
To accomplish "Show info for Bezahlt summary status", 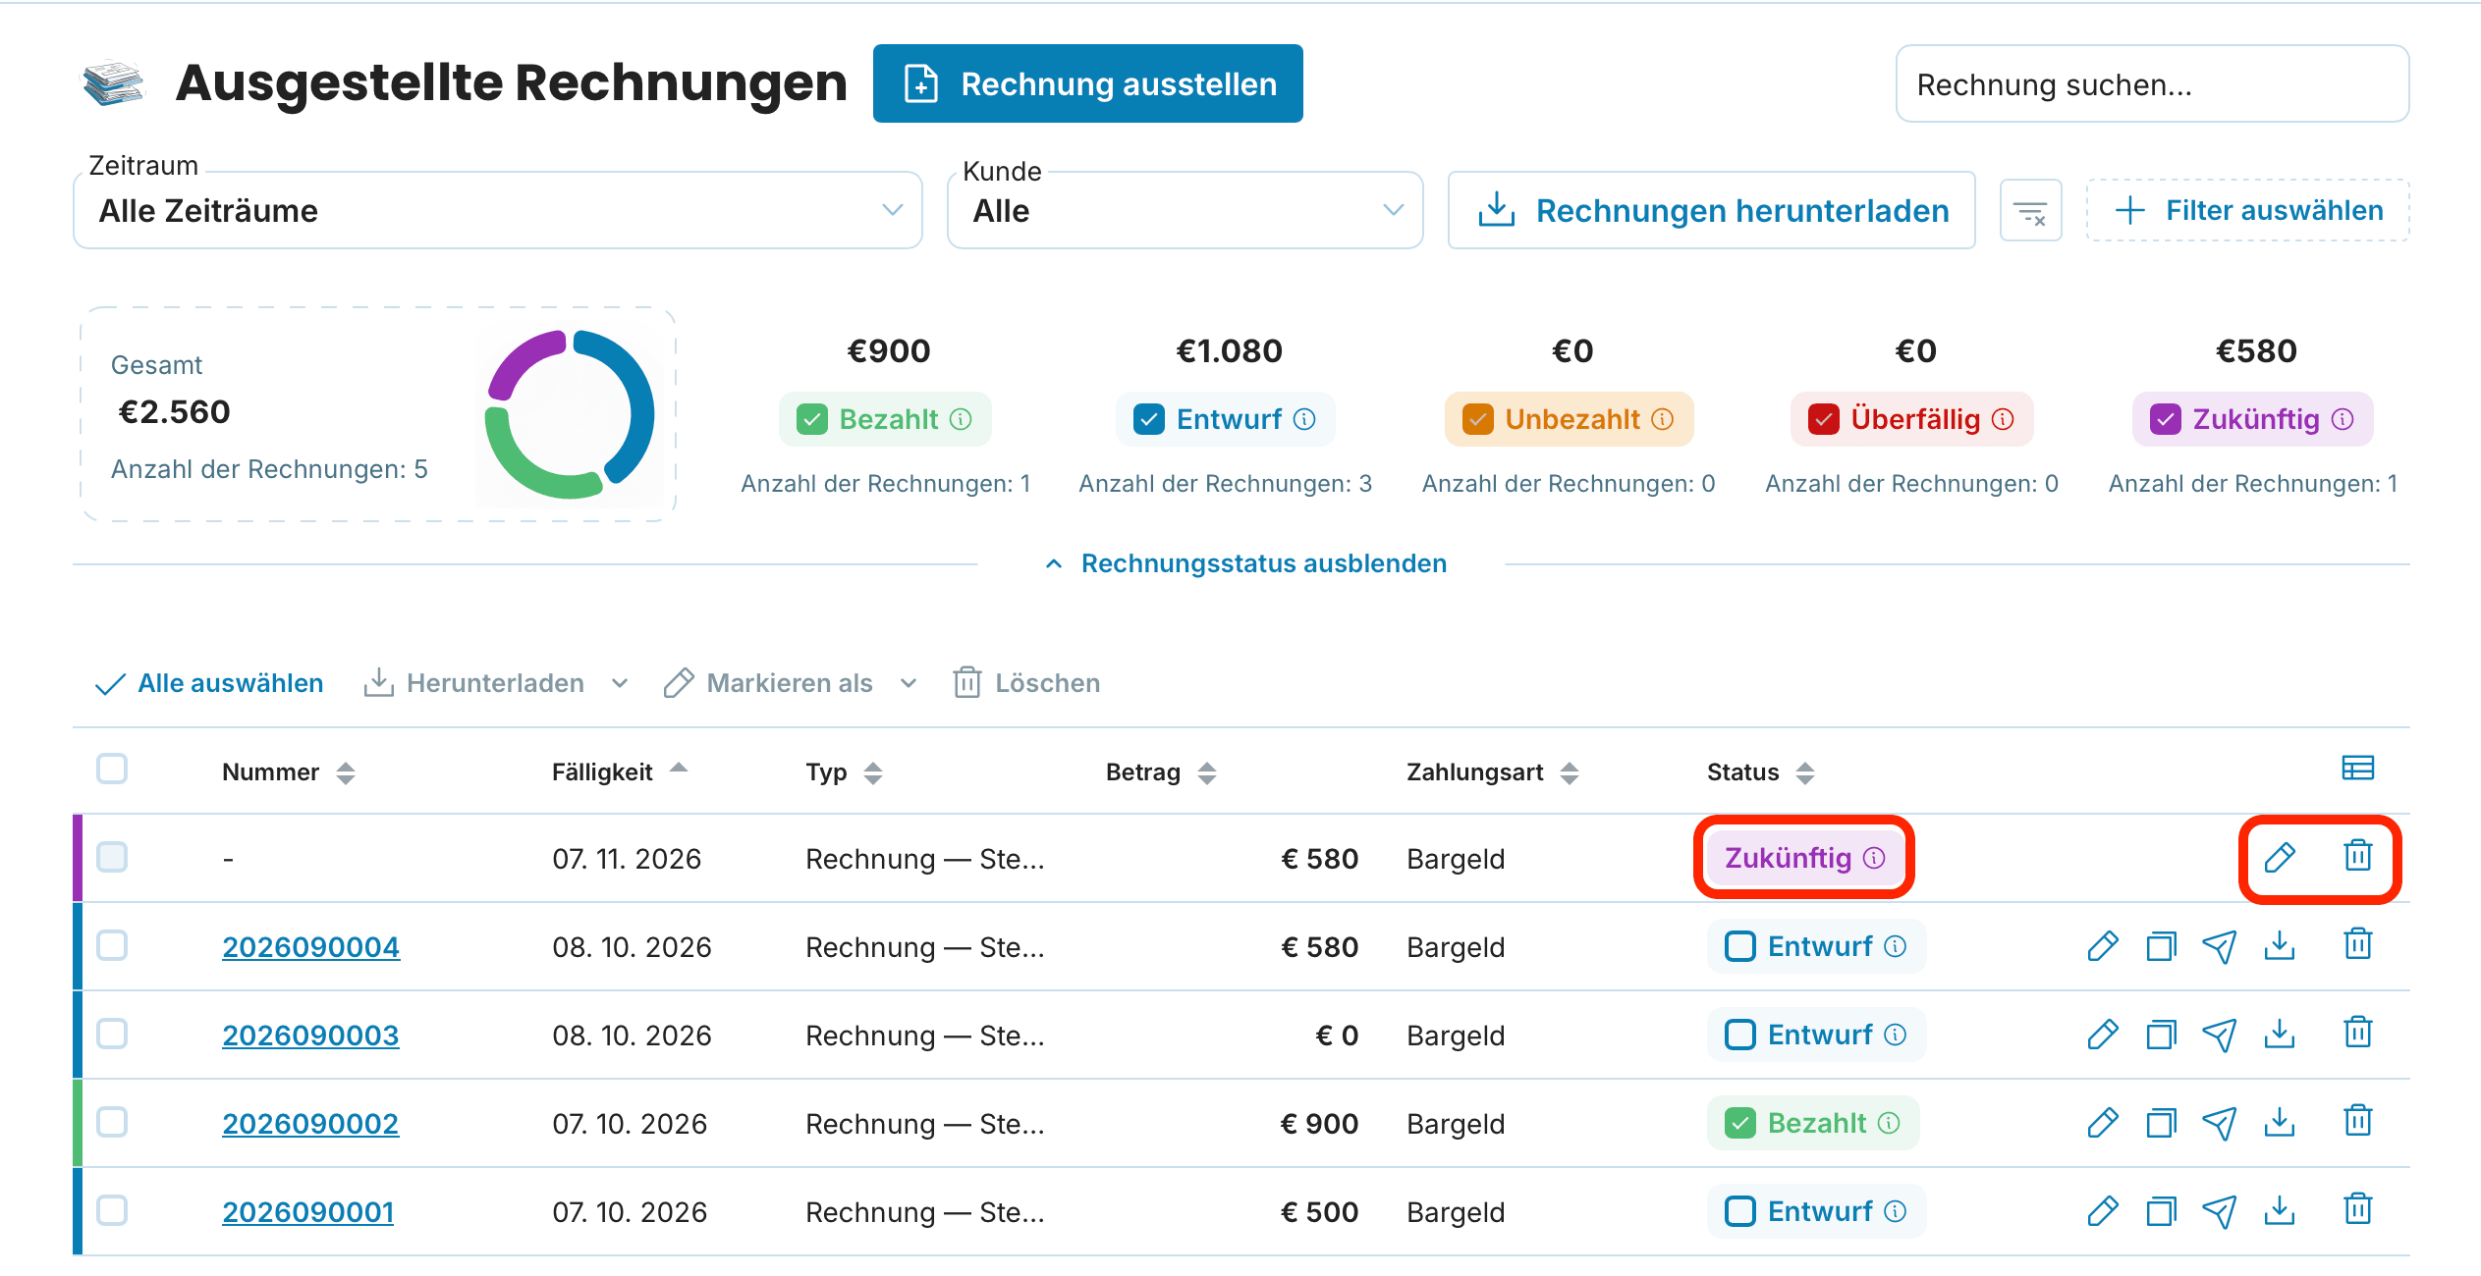I will pos(962,420).
